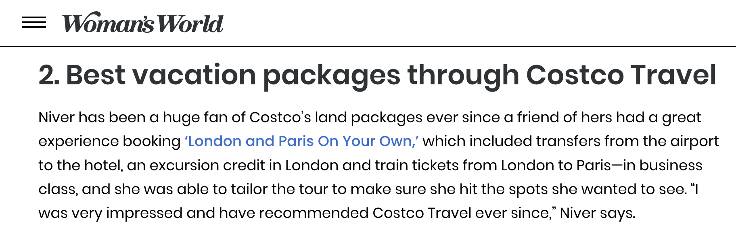This screenshot has height=247, width=736.
Task: Click 'Costco Travel' in the heading
Action: tap(621, 75)
